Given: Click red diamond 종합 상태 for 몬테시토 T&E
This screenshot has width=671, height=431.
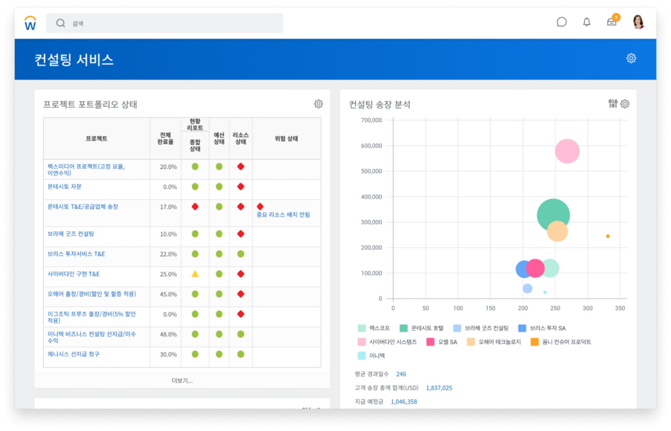Looking at the screenshot, I should (195, 206).
